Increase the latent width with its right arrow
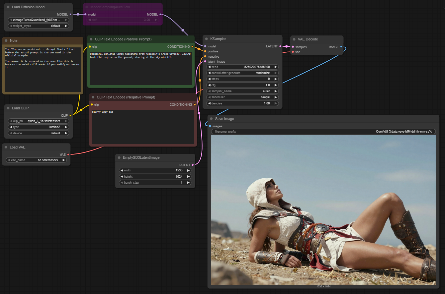The image size is (445, 294). 188,170
